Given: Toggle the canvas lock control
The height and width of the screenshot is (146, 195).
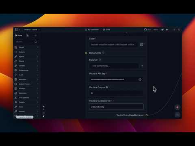Looking at the screenshot, I should coord(43,116).
